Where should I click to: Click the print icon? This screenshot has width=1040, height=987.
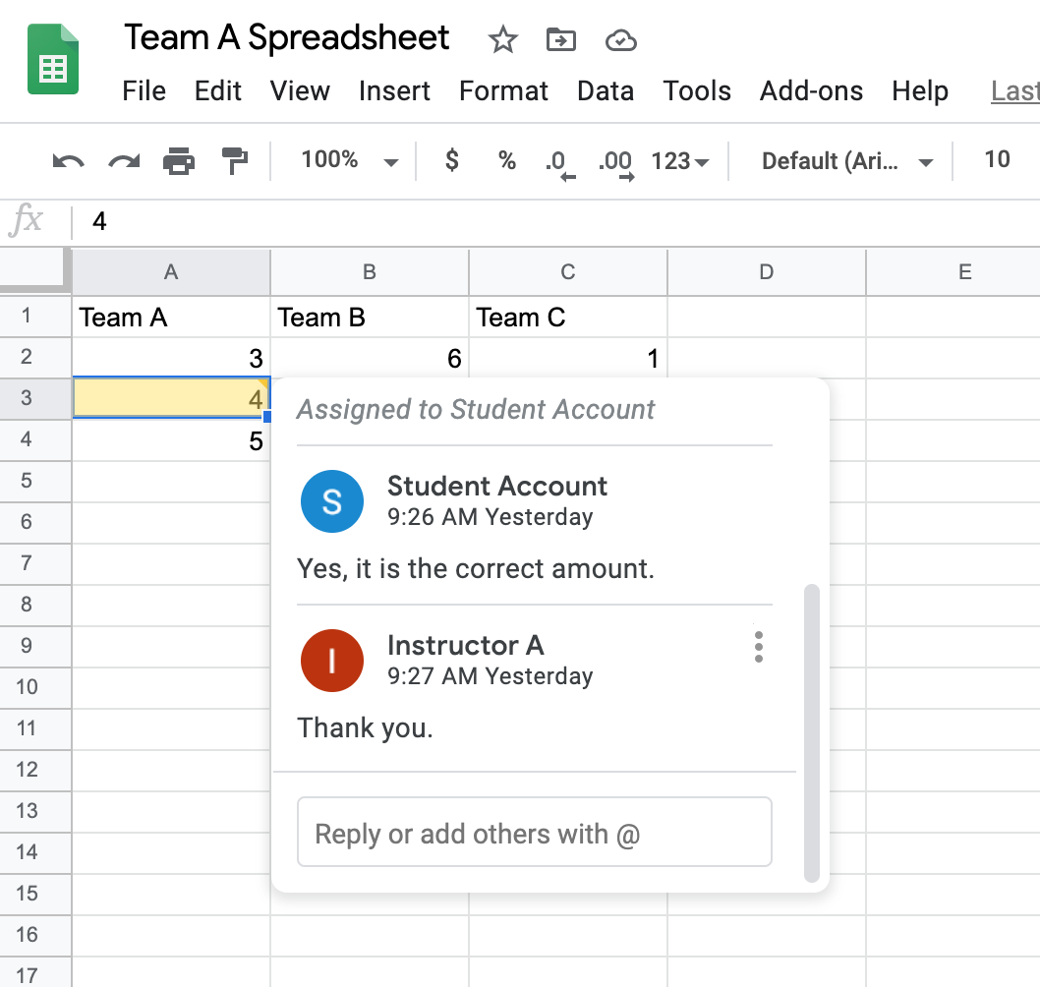(179, 161)
